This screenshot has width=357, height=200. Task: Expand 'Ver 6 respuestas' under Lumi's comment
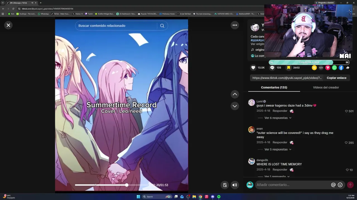pyautogui.click(x=278, y=118)
